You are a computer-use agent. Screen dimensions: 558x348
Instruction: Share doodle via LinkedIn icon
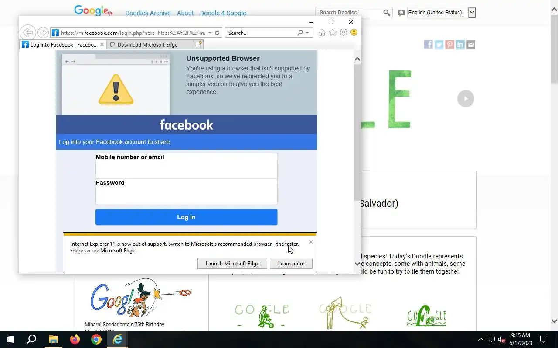(x=460, y=44)
